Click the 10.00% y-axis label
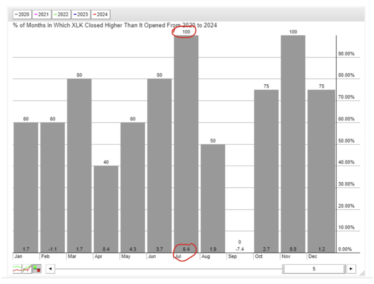Screen dimensions: 374x284 click(346, 227)
